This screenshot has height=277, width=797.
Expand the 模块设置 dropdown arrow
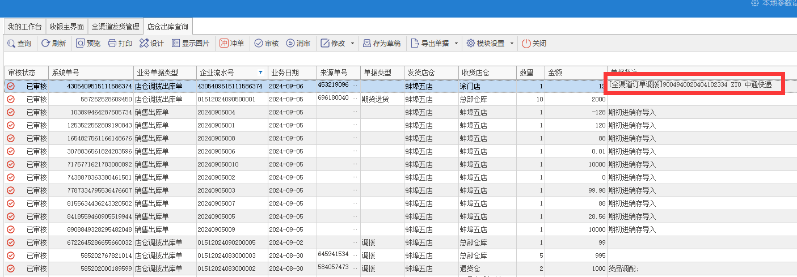(512, 44)
